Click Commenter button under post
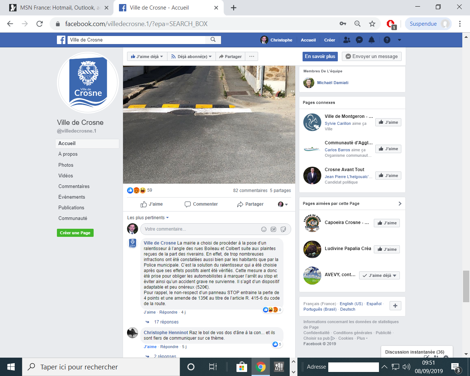The image size is (470, 376). click(201, 204)
